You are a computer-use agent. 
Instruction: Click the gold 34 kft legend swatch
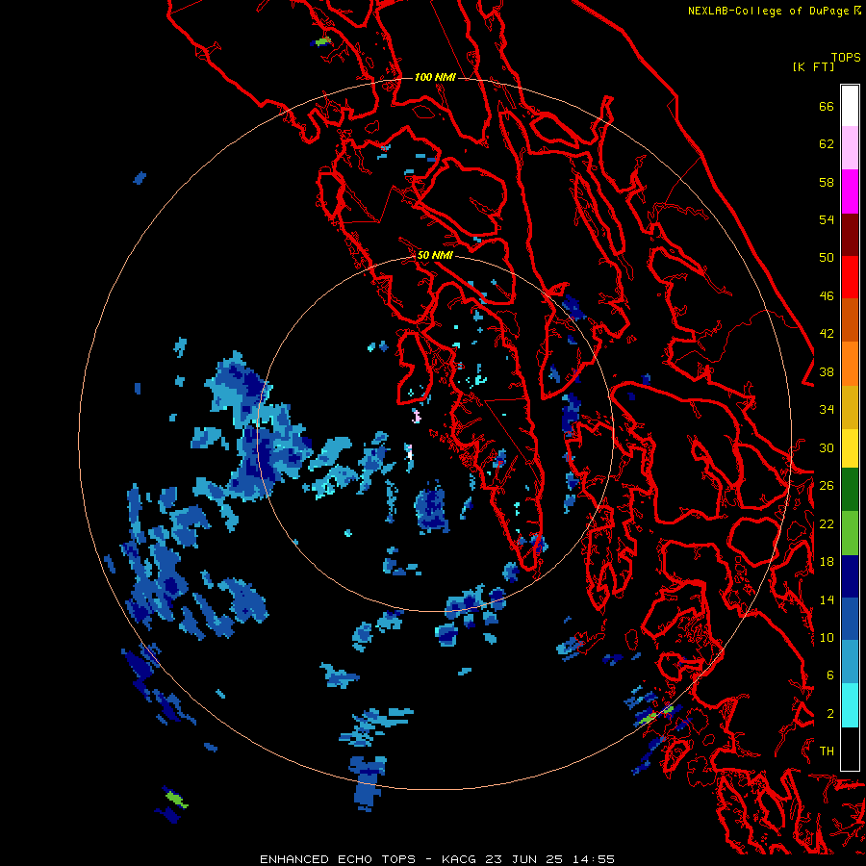[x=850, y=407]
